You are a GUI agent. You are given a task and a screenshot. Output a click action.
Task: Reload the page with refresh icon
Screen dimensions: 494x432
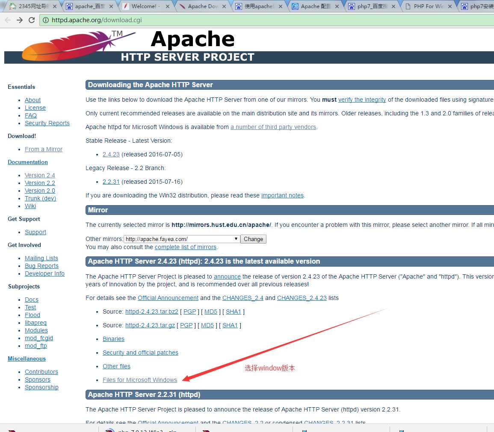(32, 20)
